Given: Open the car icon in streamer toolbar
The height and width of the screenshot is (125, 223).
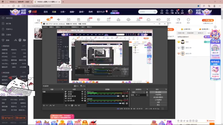Looking at the screenshot, I should click(x=118, y=19).
